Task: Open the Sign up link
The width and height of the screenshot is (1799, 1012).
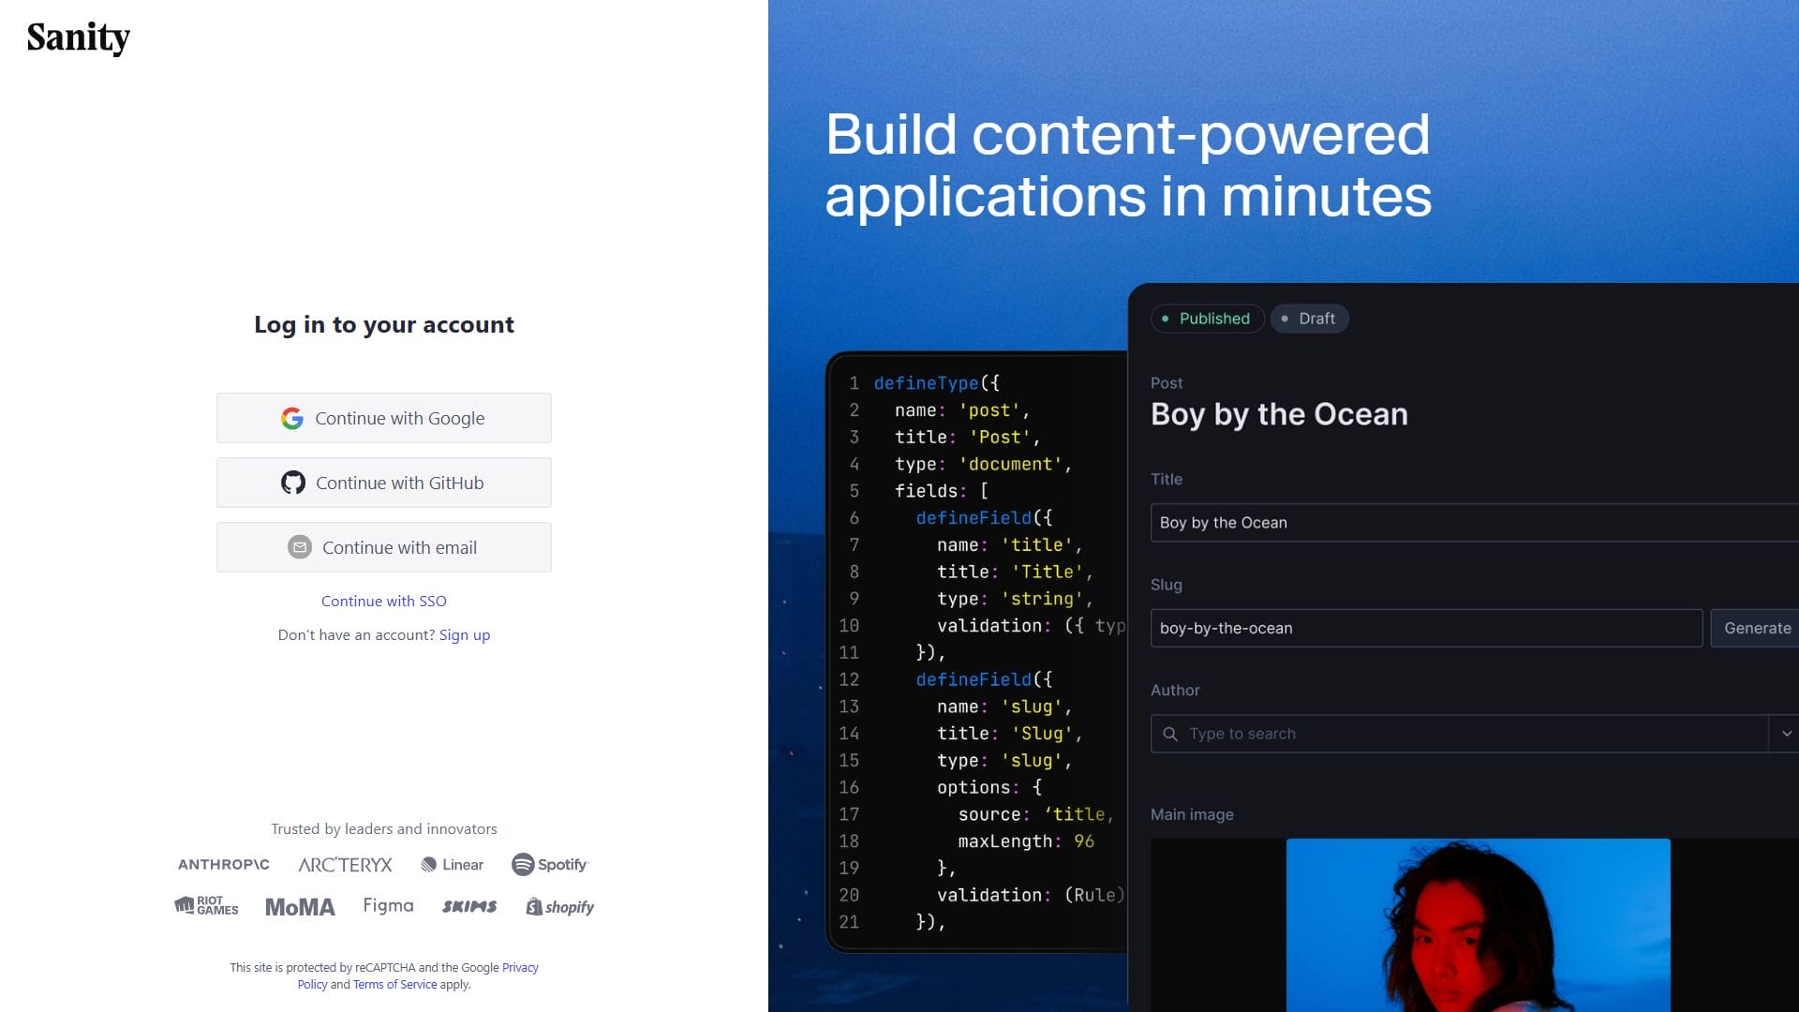Action: (465, 634)
